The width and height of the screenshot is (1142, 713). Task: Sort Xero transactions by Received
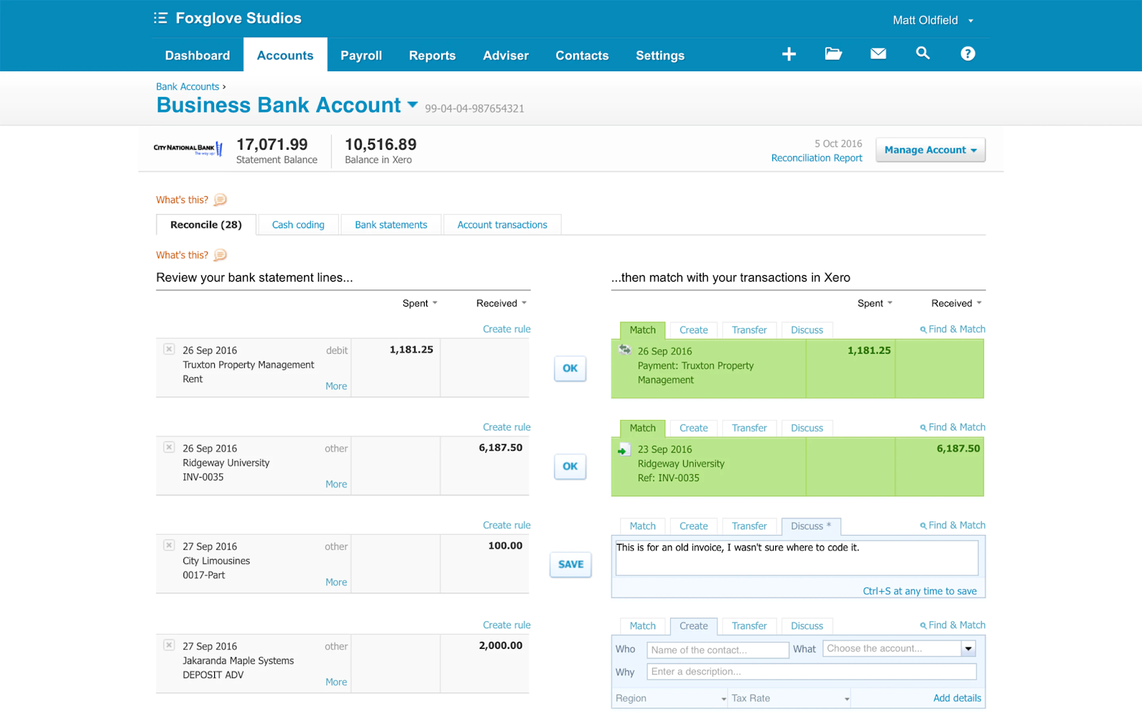[956, 303]
